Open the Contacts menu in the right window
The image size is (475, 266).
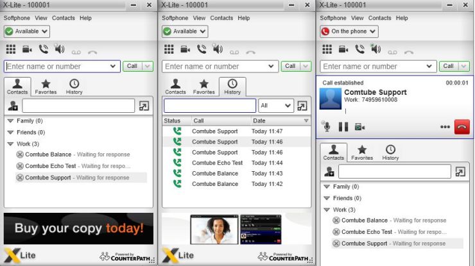click(x=379, y=18)
